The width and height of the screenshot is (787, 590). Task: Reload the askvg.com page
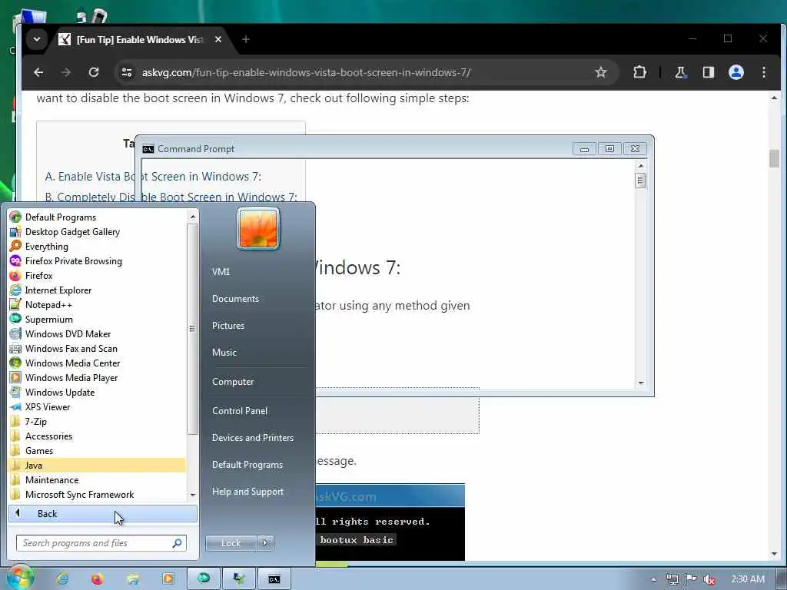coord(93,72)
